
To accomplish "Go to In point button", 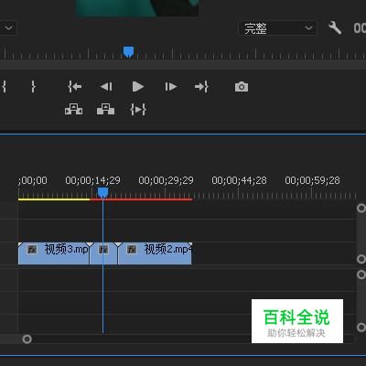I will (x=74, y=87).
